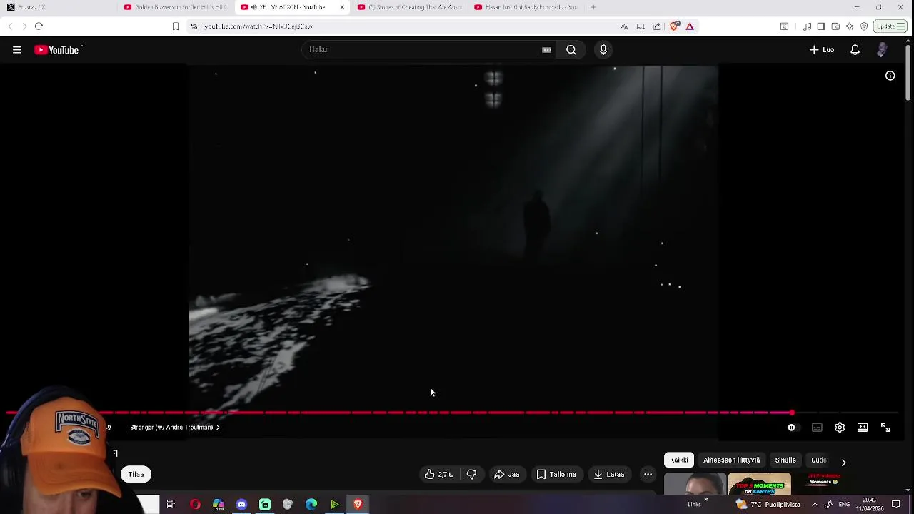Open the on-screen keyboard icon in search
Screen dimensions: 914x514
(546, 50)
